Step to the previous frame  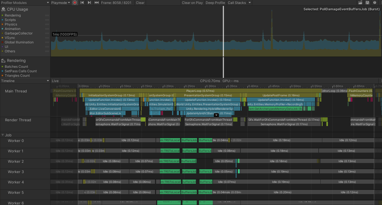coord(82,3)
